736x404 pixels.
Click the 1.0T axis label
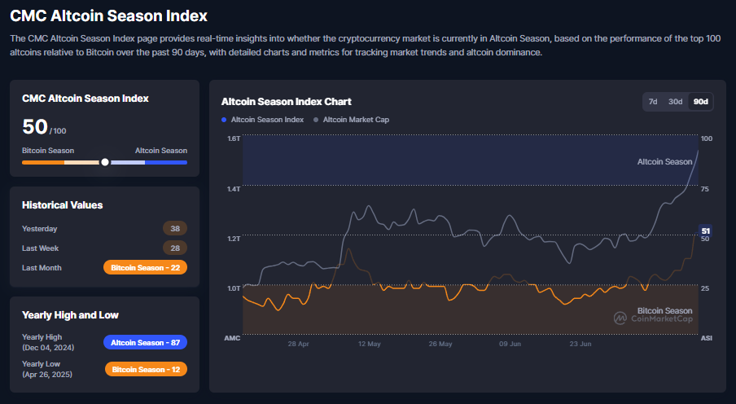click(x=234, y=288)
